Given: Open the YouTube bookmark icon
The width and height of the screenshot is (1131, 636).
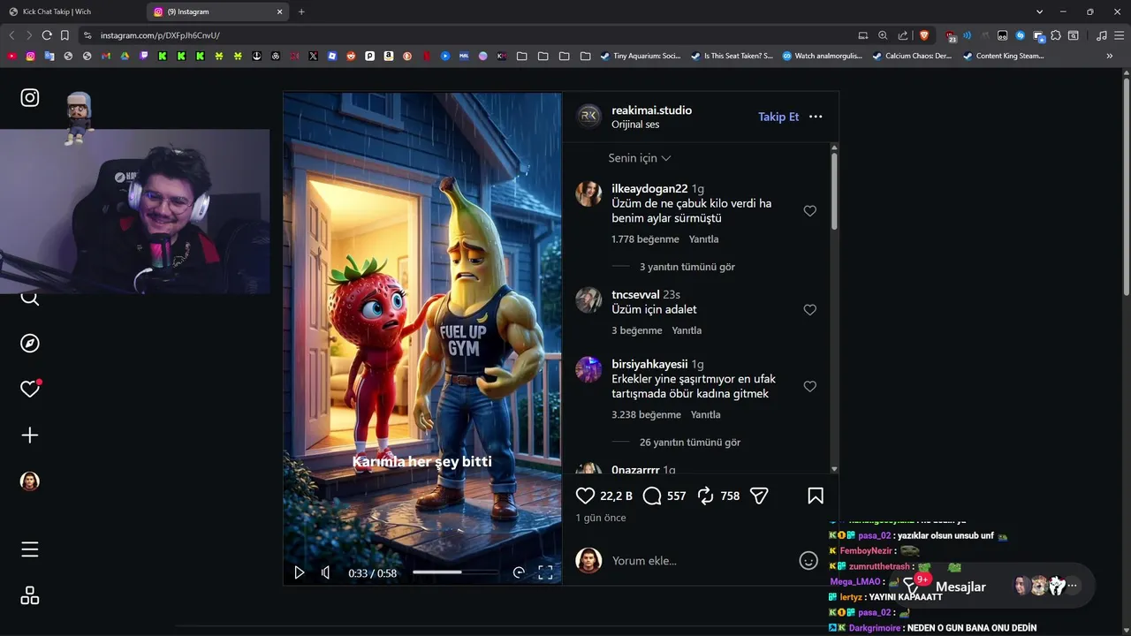Looking at the screenshot, I should 11,56.
